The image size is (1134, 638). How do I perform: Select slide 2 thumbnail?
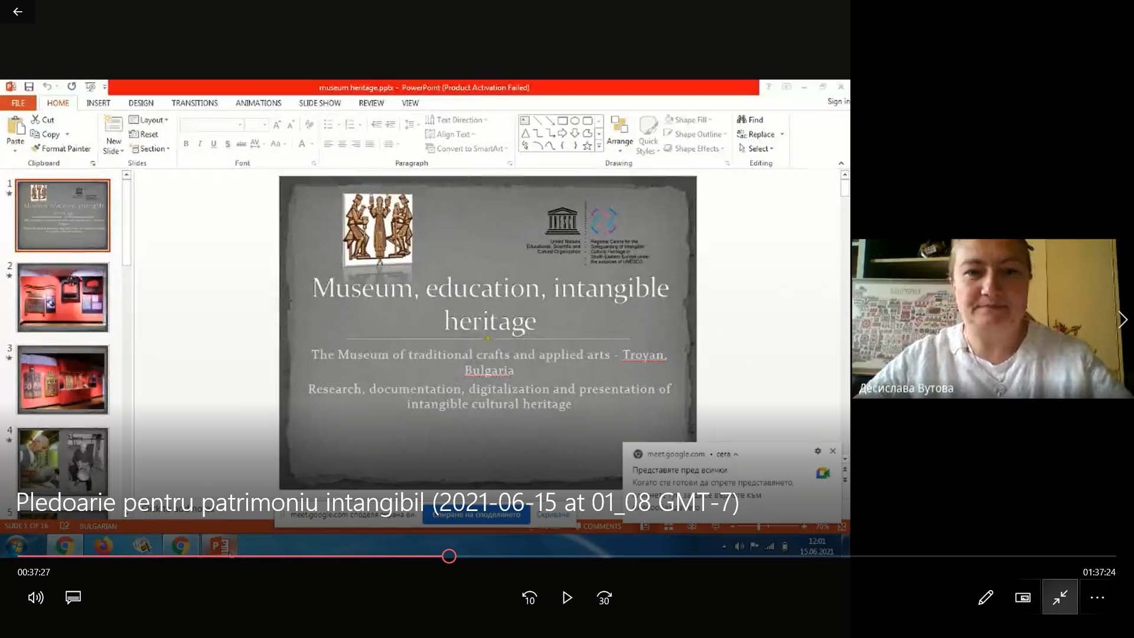pyautogui.click(x=63, y=297)
